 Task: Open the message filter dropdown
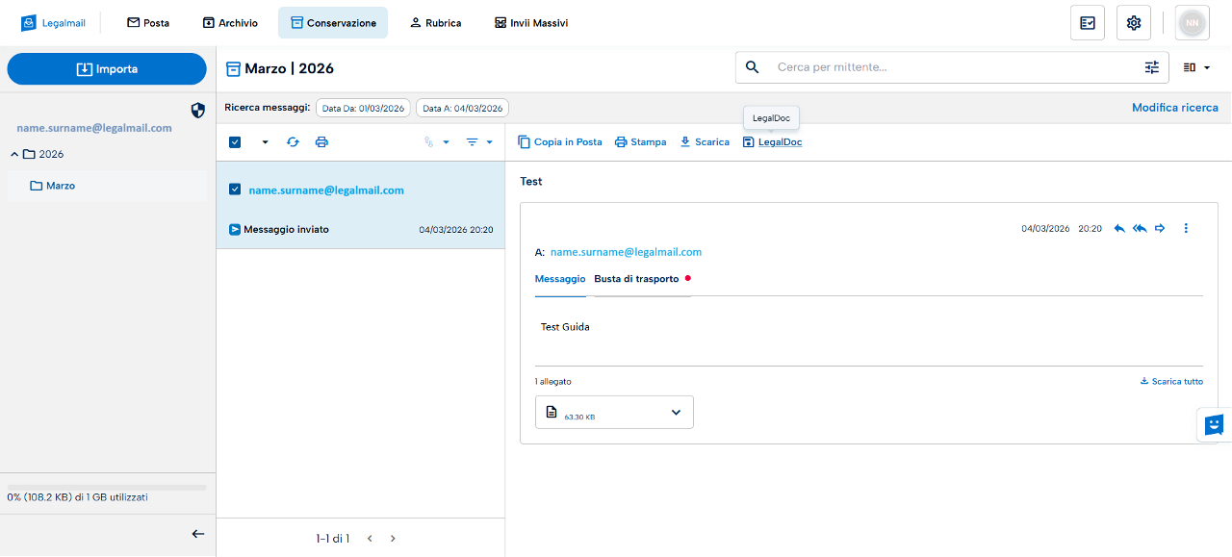coord(478,142)
